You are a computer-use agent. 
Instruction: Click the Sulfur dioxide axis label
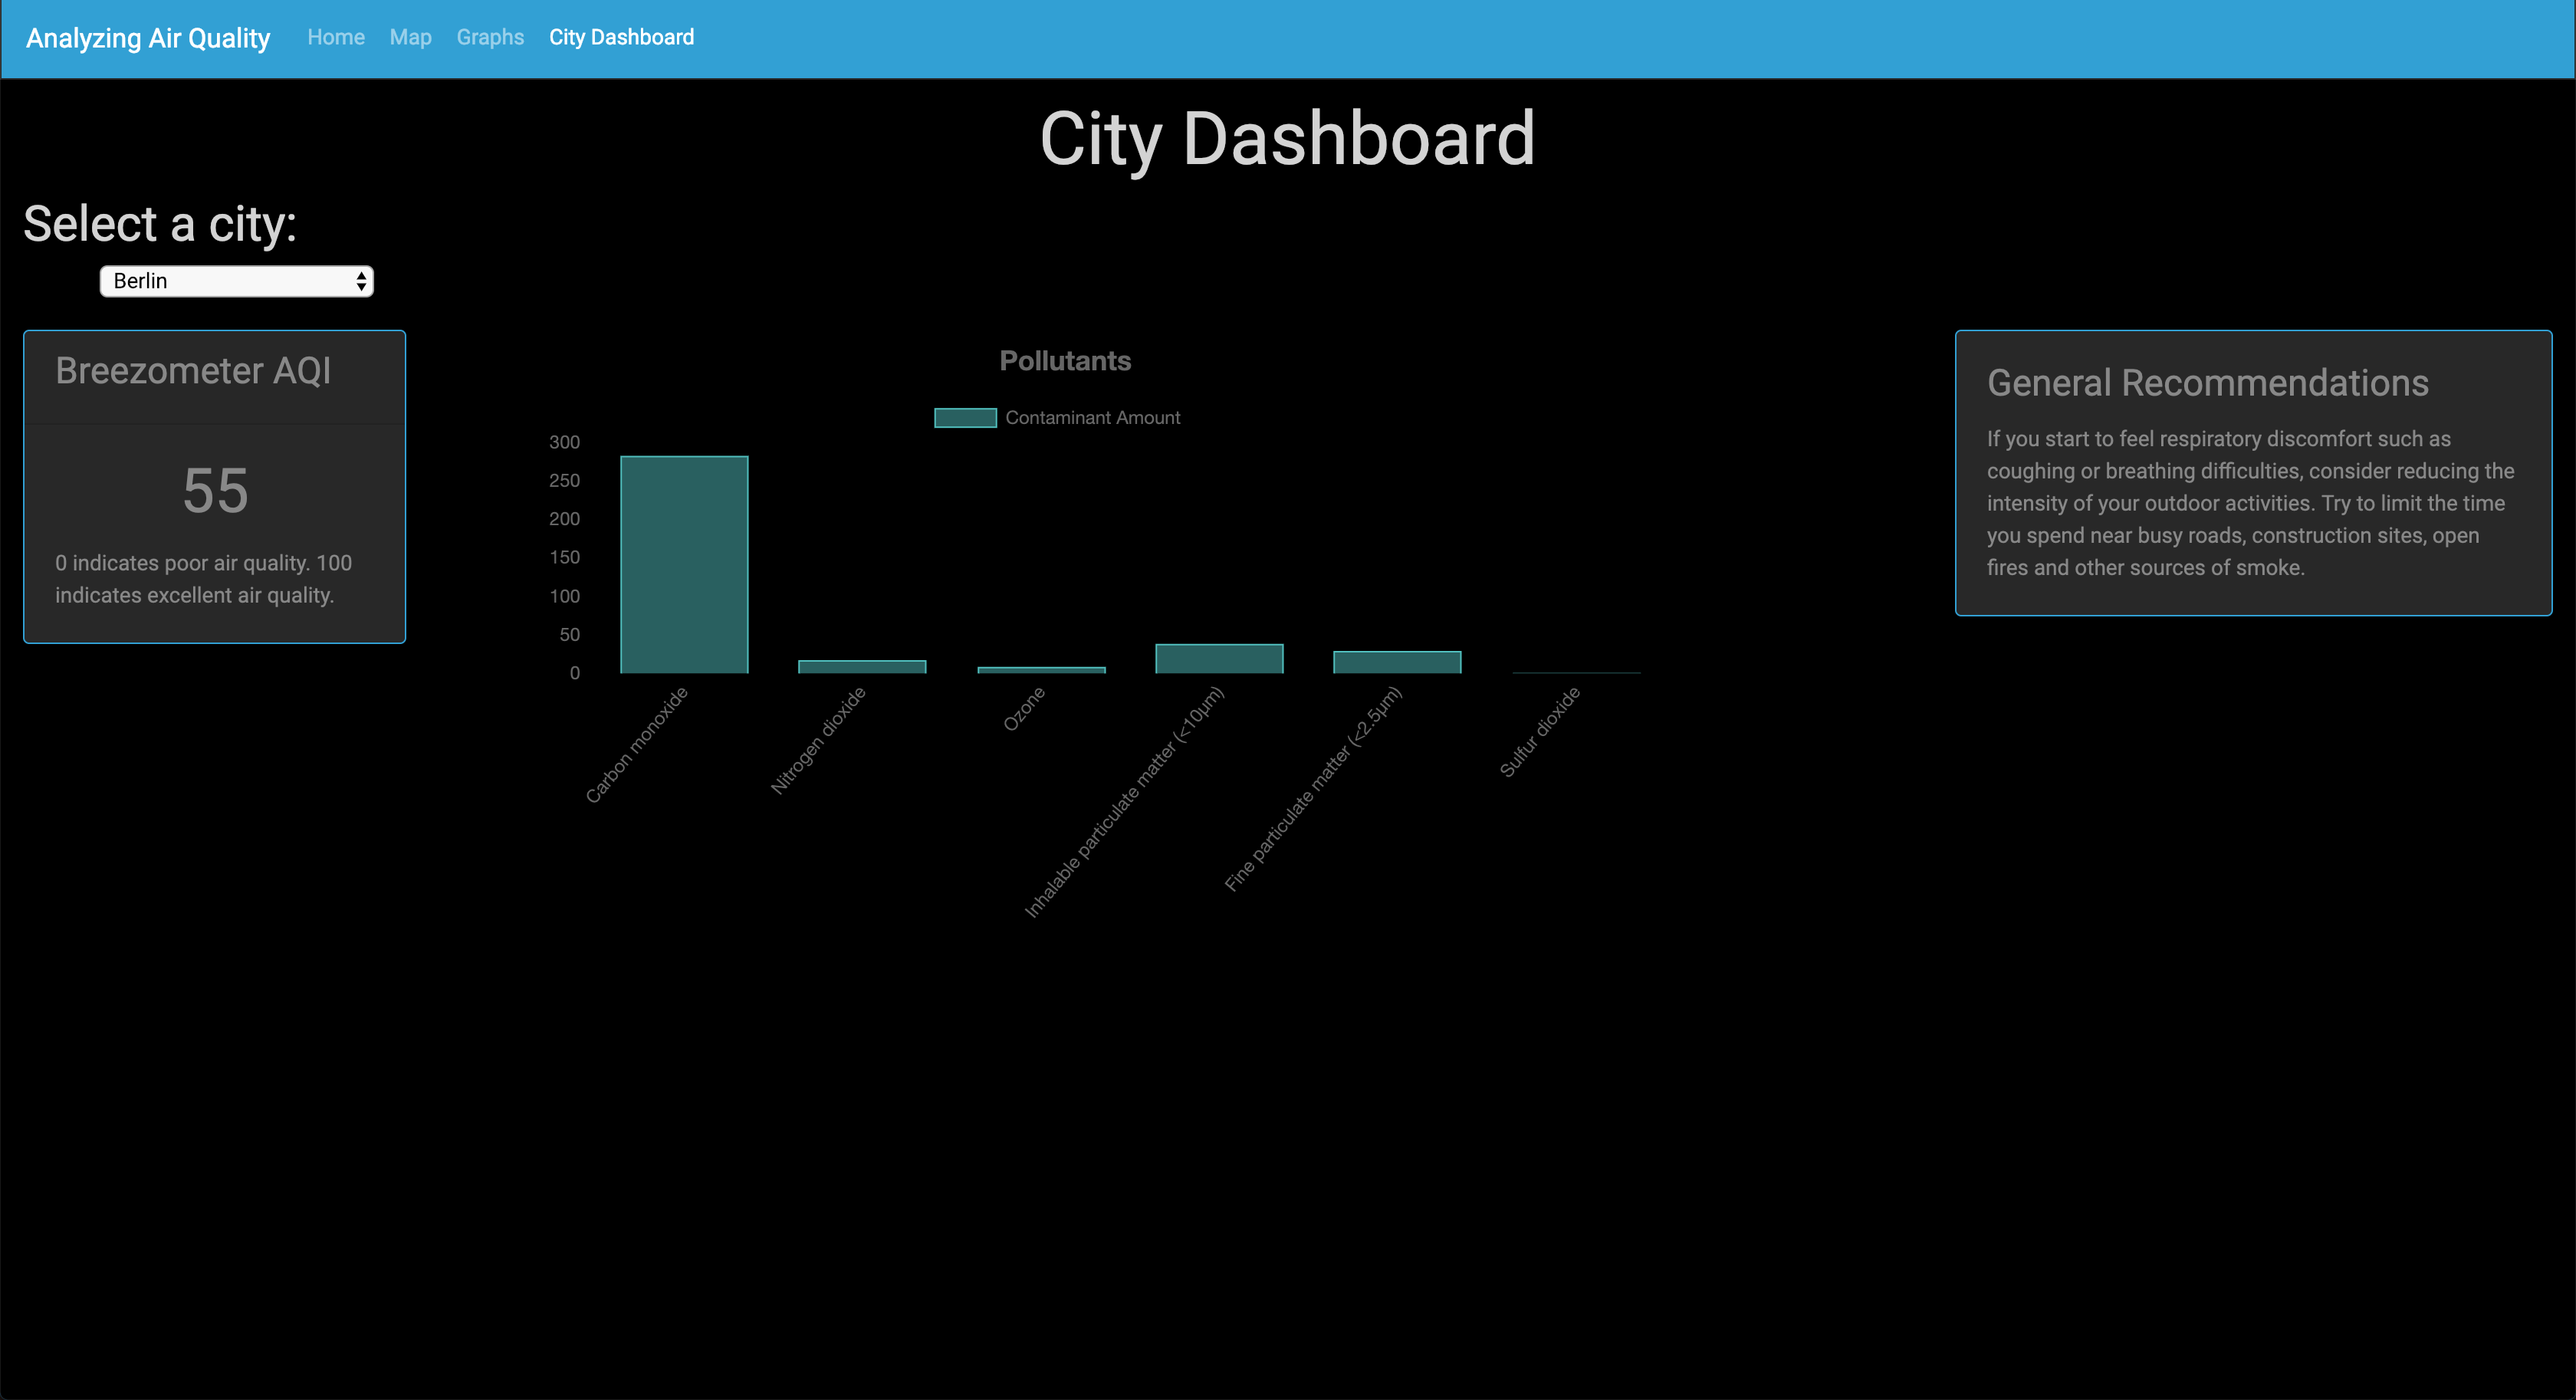point(1540,731)
